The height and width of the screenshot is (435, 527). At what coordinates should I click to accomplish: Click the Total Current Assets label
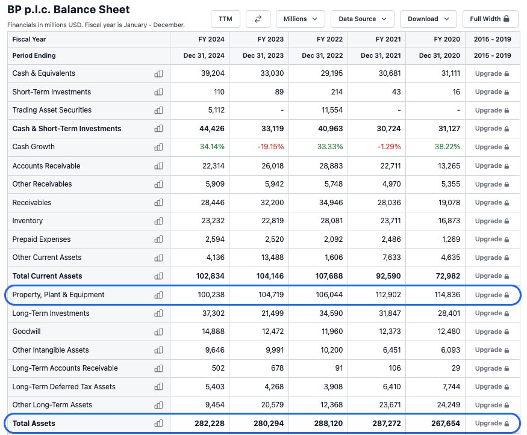[x=47, y=276]
